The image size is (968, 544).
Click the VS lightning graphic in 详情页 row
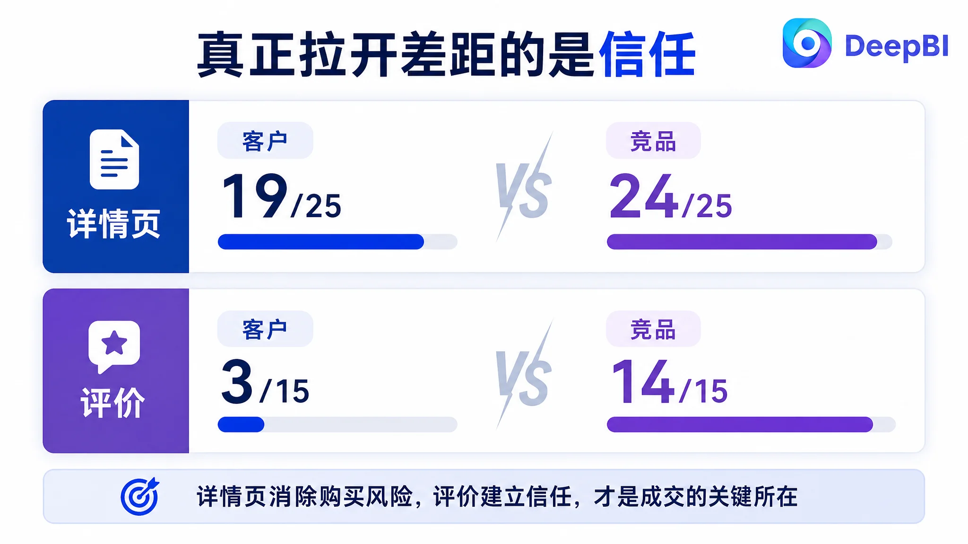524,187
